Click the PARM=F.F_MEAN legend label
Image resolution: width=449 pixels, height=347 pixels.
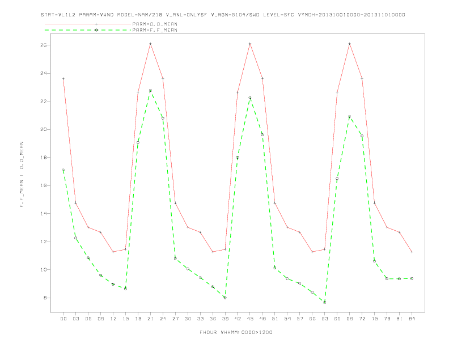[155, 30]
